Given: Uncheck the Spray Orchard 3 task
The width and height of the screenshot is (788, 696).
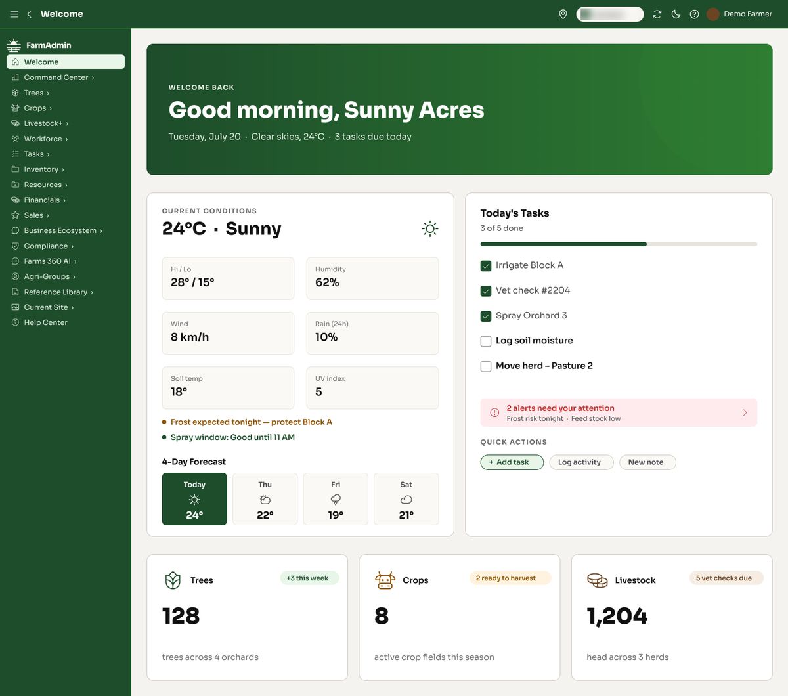Looking at the screenshot, I should coord(486,316).
